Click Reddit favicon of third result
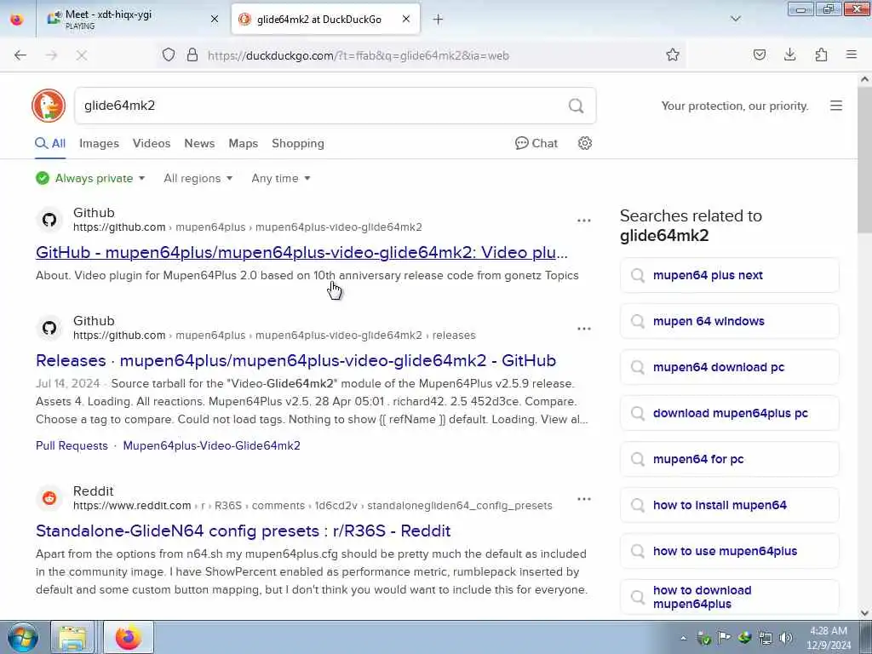Viewport: 872px width, 654px height. (x=49, y=497)
